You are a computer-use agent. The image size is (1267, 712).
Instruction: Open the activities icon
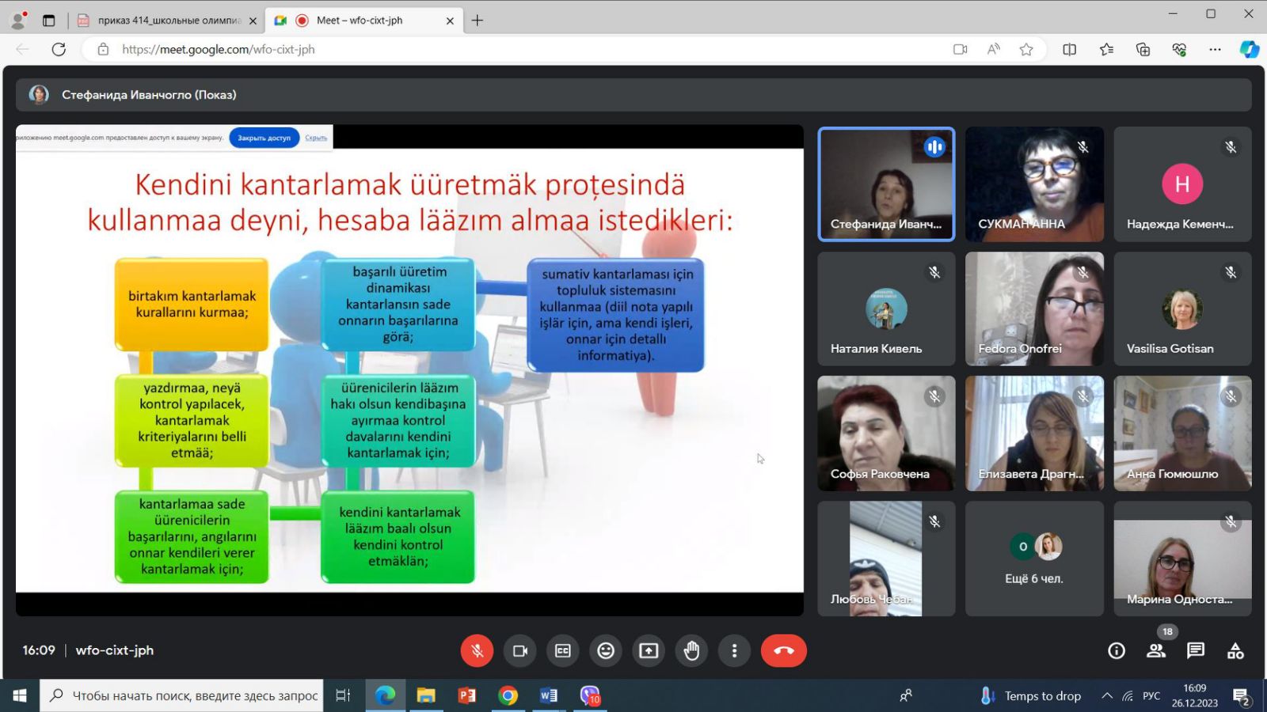(x=1235, y=650)
